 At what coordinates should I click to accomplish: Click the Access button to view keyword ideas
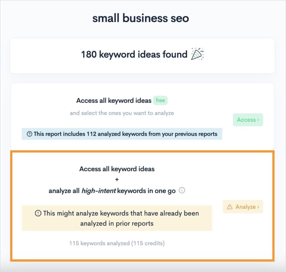click(x=248, y=120)
